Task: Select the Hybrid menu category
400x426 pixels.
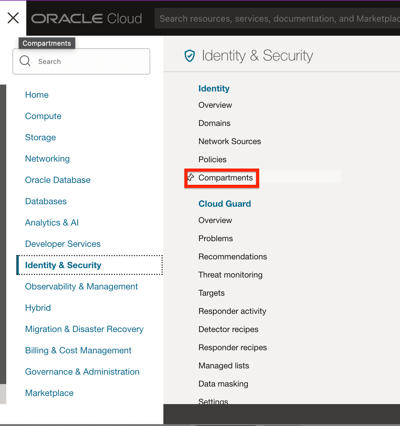Action: pyautogui.click(x=38, y=308)
